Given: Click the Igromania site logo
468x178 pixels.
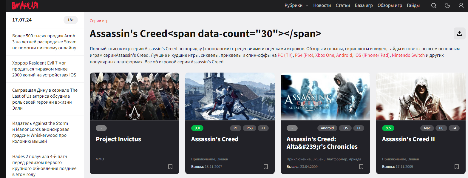Looking at the screenshot, I should click(x=25, y=5).
